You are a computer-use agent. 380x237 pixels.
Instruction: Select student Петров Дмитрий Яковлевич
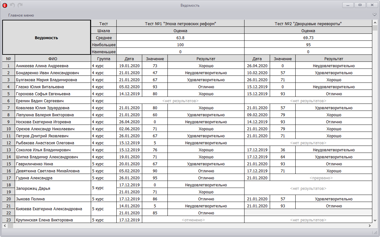point(53,135)
